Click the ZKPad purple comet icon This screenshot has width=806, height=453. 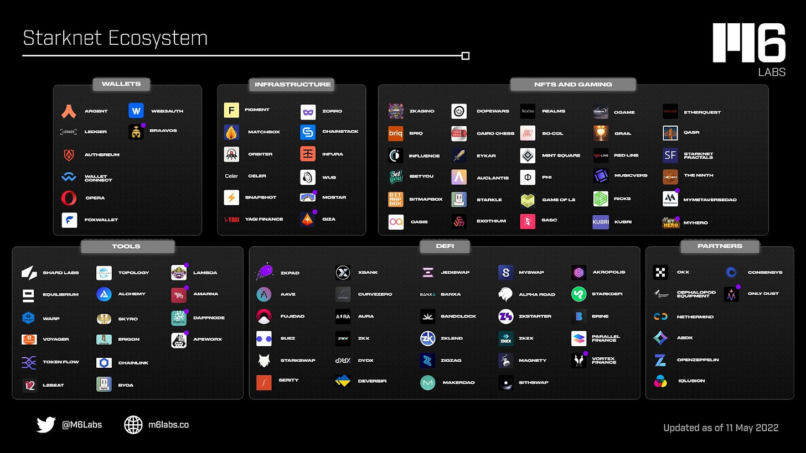[264, 272]
